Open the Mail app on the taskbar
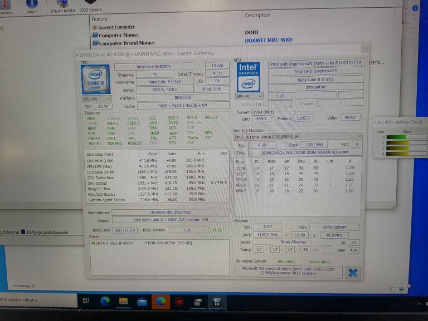Image resolution: width=428 pixels, height=321 pixels. pyautogui.click(x=142, y=302)
